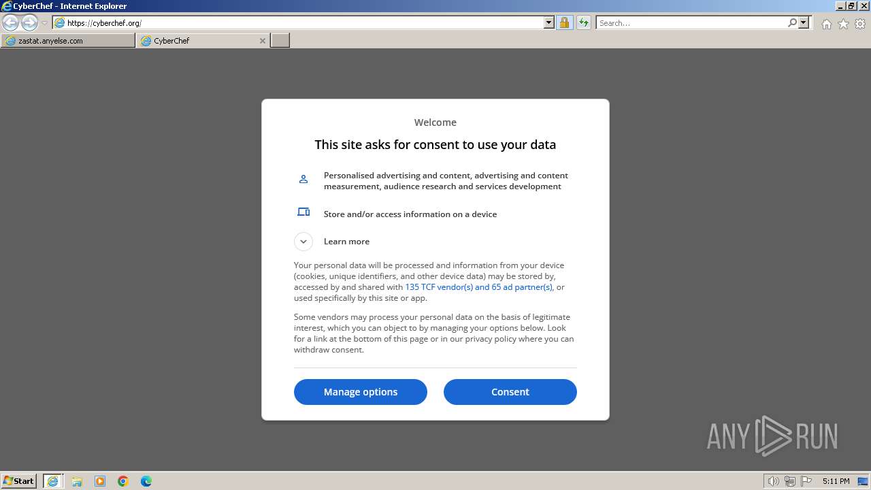Open the search provider dropdown arrow
Screen dimensions: 871x490
pos(804,23)
